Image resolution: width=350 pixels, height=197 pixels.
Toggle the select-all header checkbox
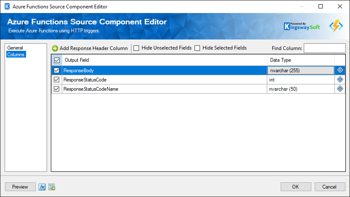(x=57, y=60)
